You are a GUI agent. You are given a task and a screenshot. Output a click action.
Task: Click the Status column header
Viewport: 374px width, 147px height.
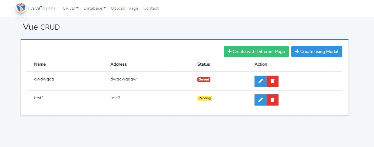(x=204, y=64)
